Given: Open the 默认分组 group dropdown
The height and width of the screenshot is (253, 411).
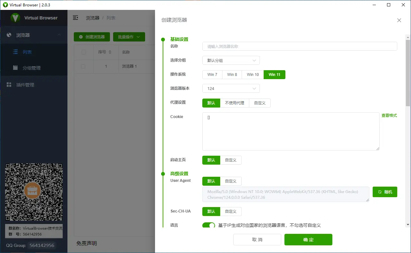Looking at the screenshot, I should click(231, 61).
